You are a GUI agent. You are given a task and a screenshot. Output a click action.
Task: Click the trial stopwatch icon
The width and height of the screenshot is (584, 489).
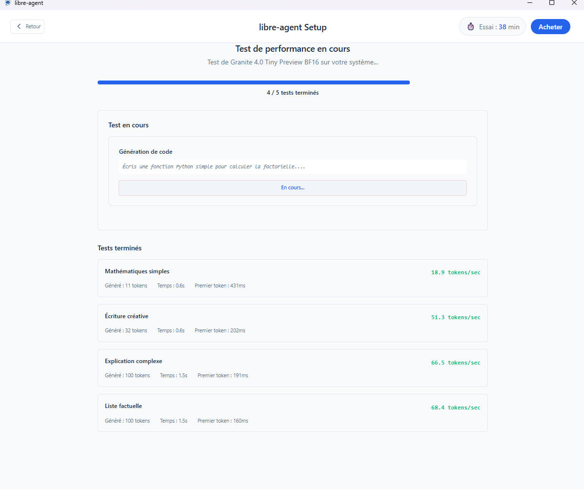click(x=470, y=27)
